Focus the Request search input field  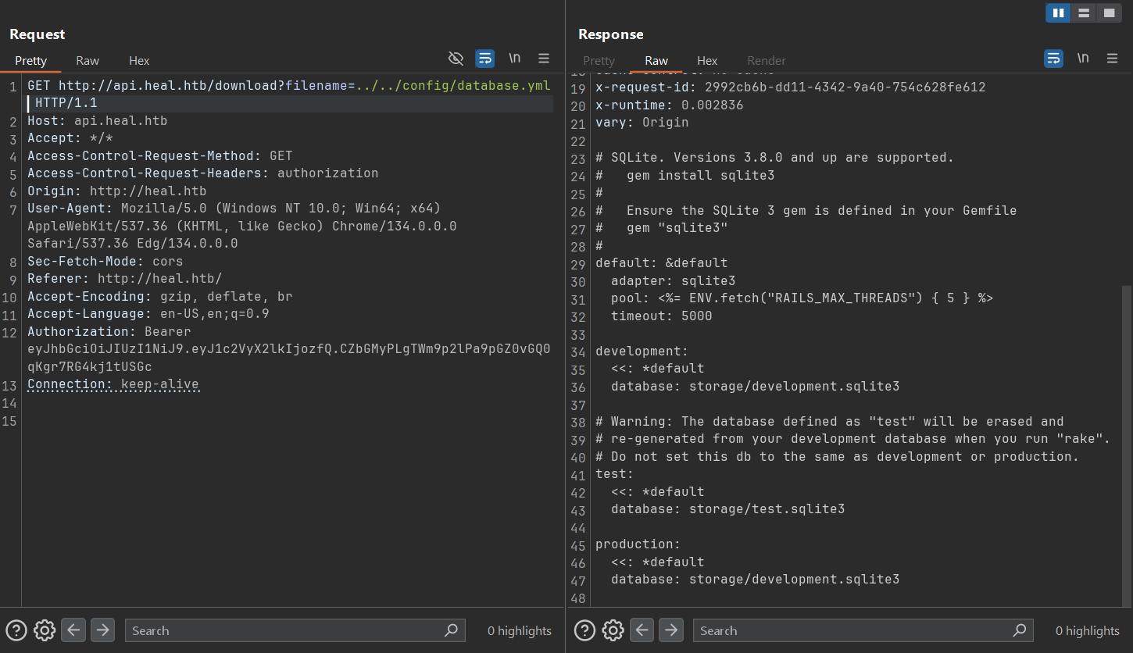[295, 630]
